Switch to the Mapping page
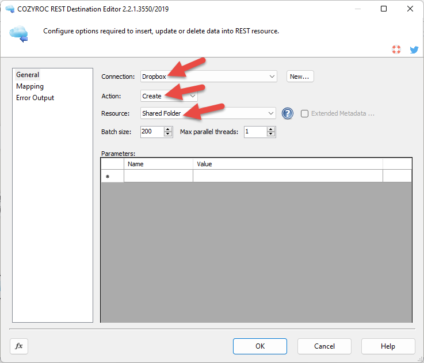 (30, 86)
